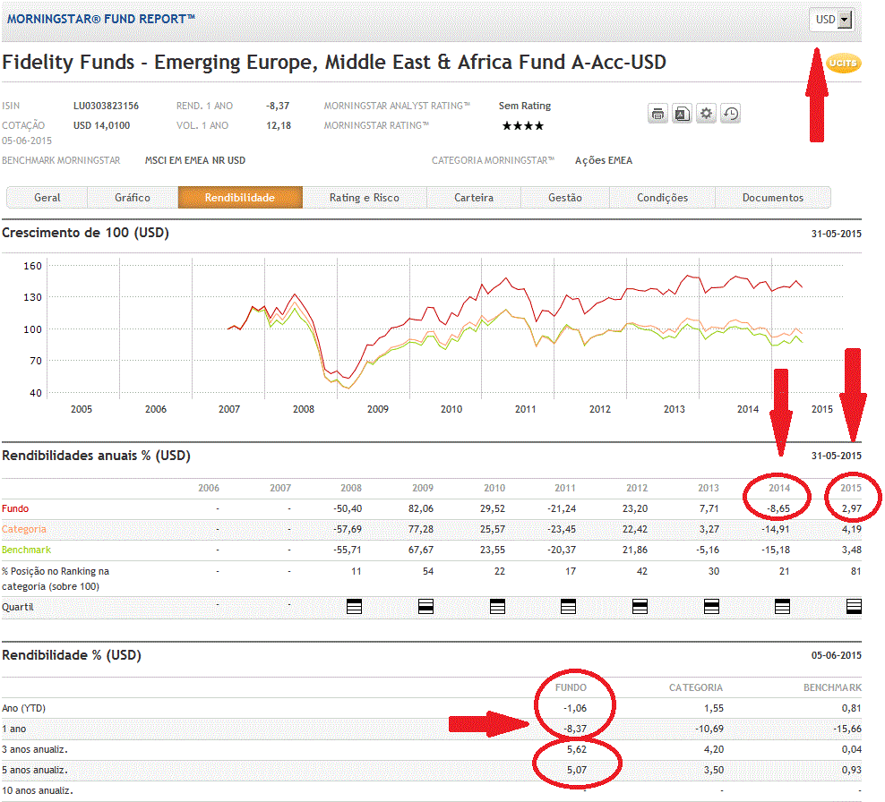The image size is (885, 802).
Task: Switch to the Condições tab
Action: point(663,198)
